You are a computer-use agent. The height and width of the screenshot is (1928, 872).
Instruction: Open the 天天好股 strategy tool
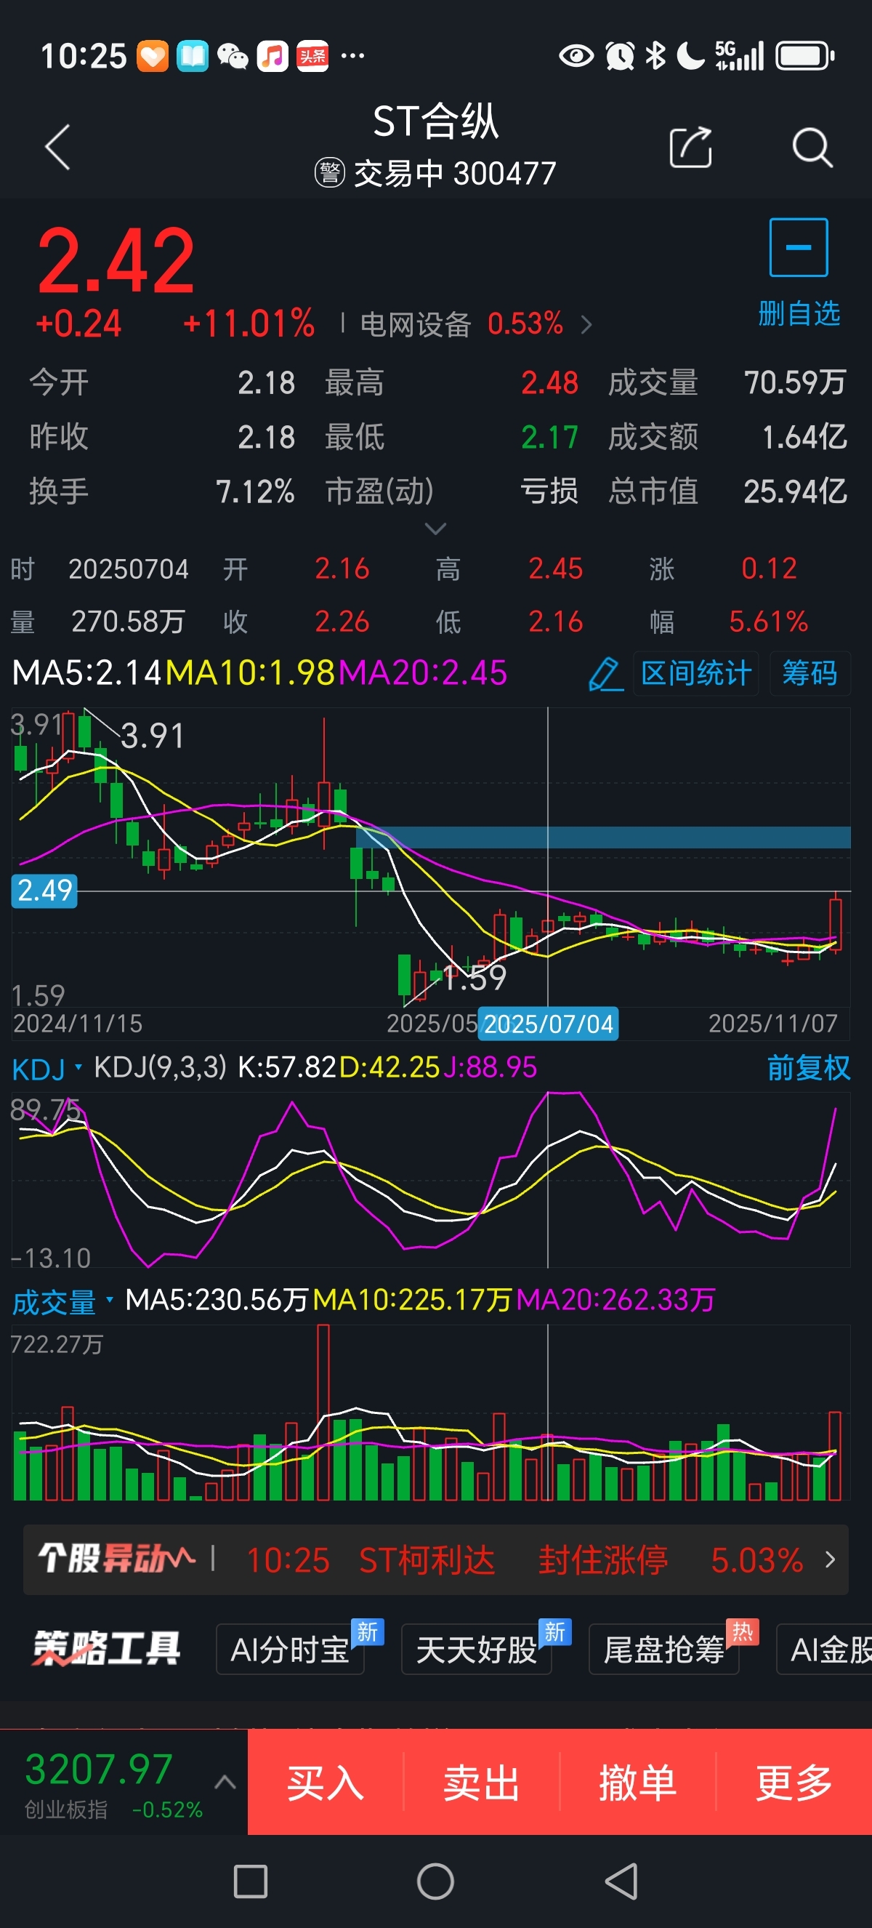point(477,1650)
